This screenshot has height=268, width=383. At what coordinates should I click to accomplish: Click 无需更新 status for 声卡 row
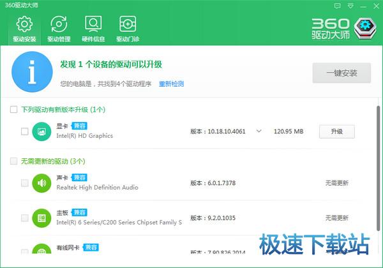tap(337, 183)
